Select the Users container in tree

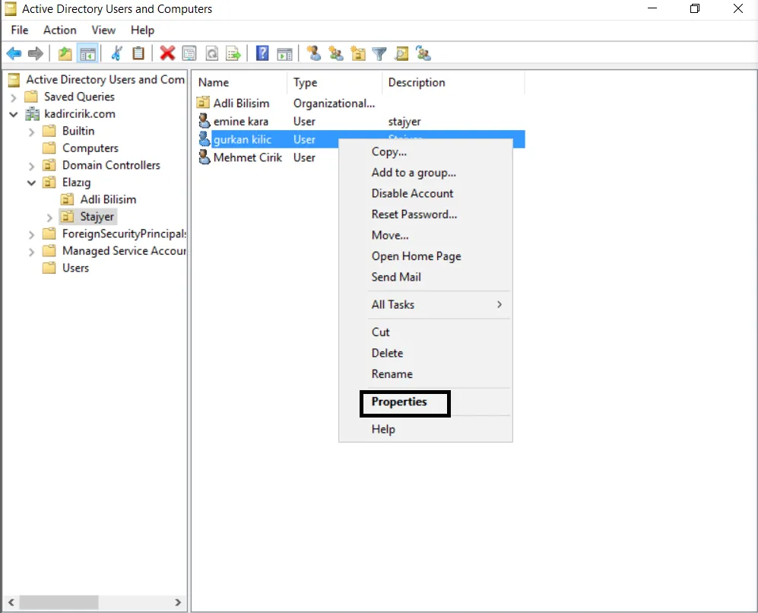(75, 268)
